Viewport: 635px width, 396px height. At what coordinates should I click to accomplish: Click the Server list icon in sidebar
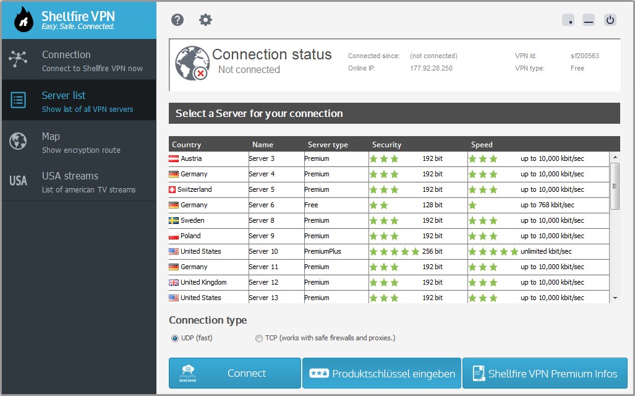[x=18, y=100]
